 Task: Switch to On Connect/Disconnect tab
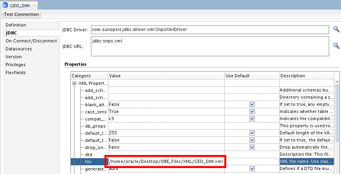pyautogui.click(x=31, y=41)
